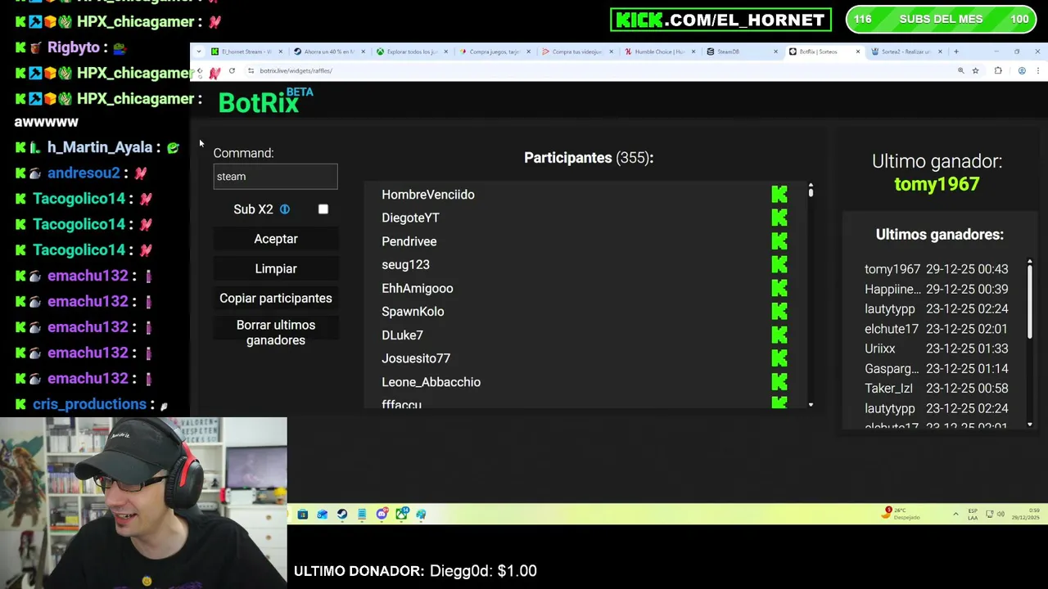Click the Limpiar button
The width and height of the screenshot is (1048, 589).
276,268
